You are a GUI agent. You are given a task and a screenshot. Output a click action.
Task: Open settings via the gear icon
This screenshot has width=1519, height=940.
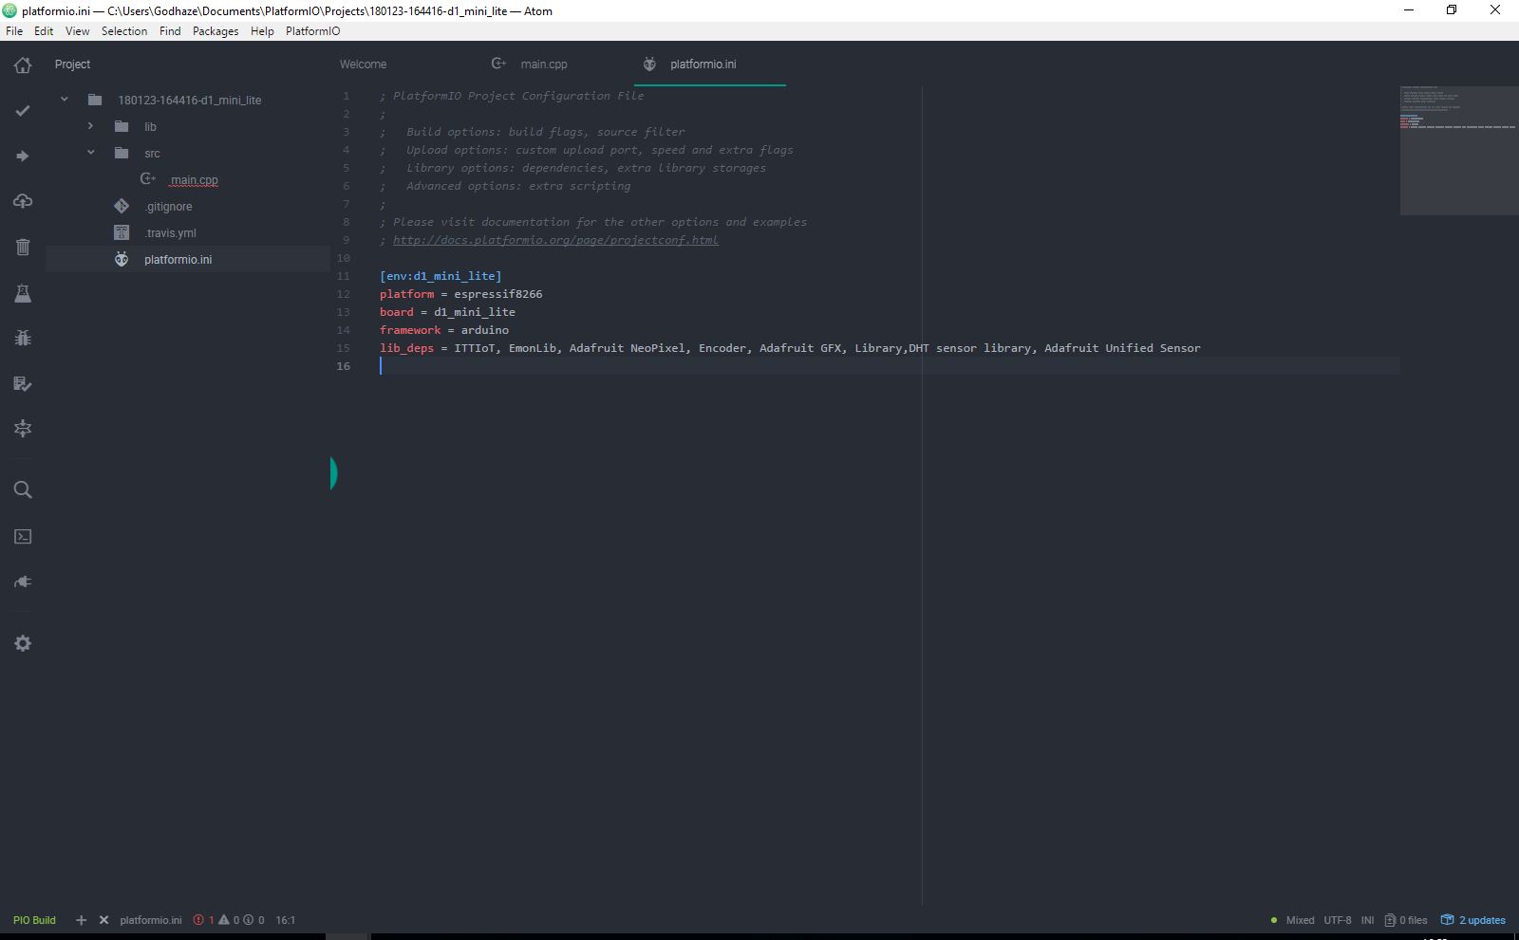pos(23,643)
